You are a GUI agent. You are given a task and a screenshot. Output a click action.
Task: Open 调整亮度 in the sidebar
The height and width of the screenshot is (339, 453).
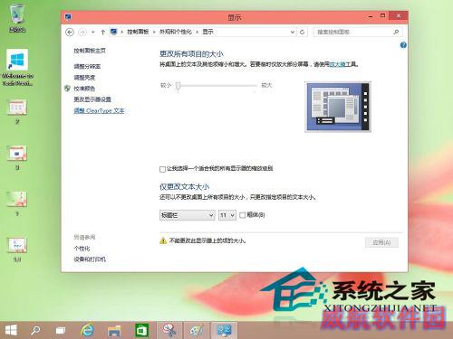click(x=84, y=78)
